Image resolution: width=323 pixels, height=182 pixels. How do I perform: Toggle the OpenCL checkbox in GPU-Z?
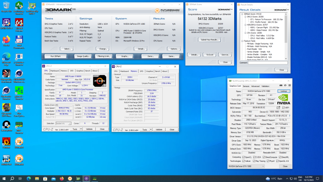pos(244,157)
